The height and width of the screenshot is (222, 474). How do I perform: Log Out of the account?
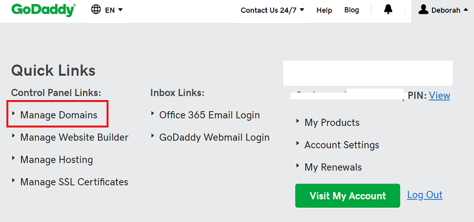point(425,195)
